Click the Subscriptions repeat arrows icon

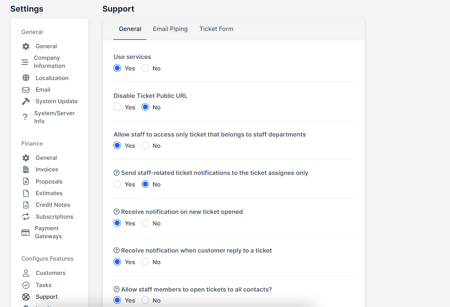coord(26,217)
